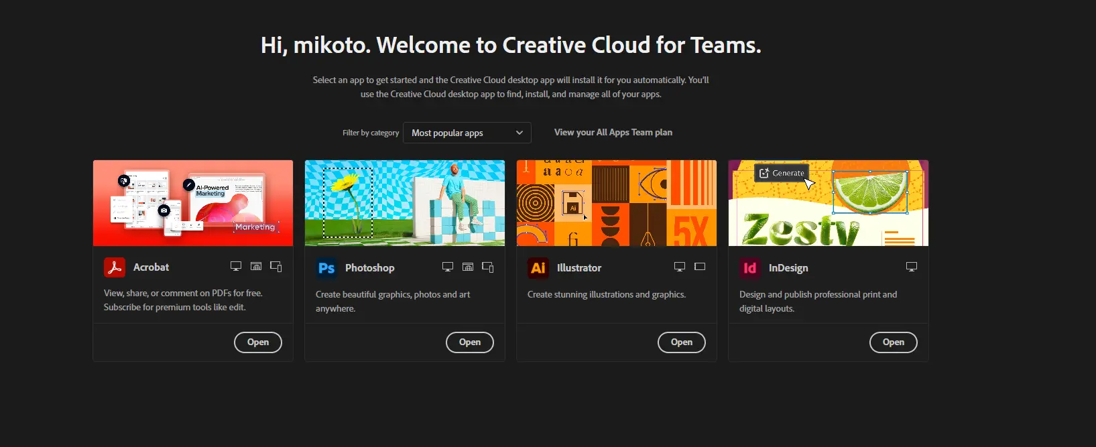Click the Acrobat app logo icon
1096x447 pixels.
115,267
